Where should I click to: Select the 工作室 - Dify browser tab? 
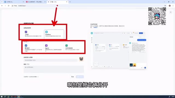57,2
